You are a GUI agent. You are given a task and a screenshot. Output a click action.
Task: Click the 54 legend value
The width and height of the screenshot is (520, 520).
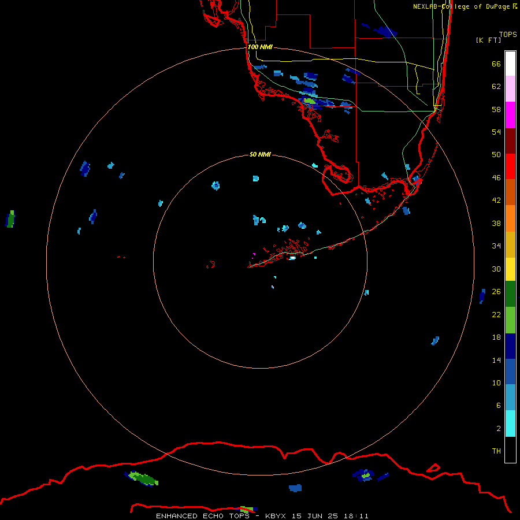tap(496, 132)
